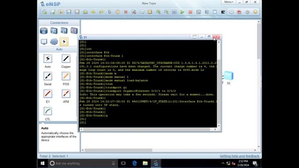Click the S1 terminal horizontal scroll right arrow

pos(215,129)
